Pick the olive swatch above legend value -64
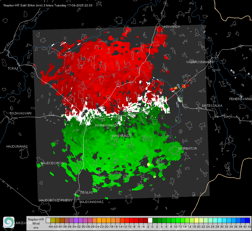252x231 pixels. pyautogui.click(x=53, y=220)
